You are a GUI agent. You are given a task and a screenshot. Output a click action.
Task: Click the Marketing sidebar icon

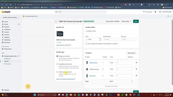click(x=3, y=40)
